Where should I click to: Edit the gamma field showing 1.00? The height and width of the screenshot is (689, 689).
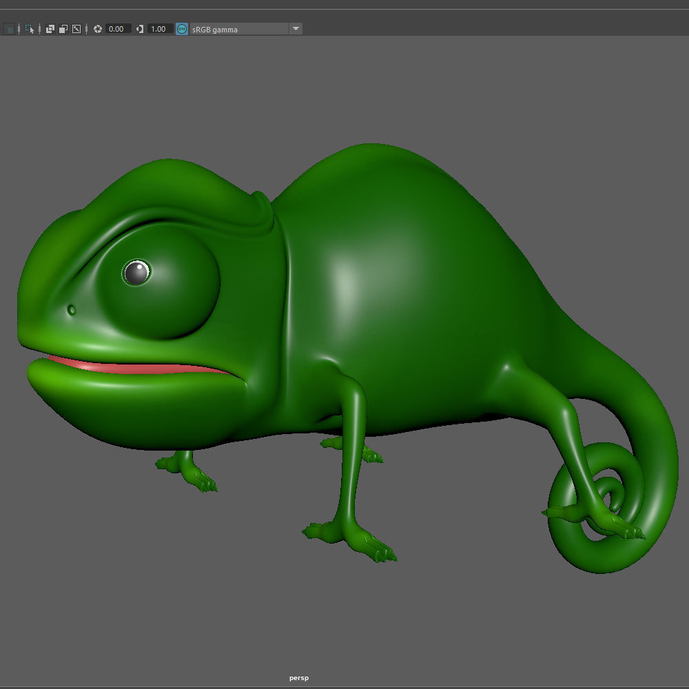[160, 29]
